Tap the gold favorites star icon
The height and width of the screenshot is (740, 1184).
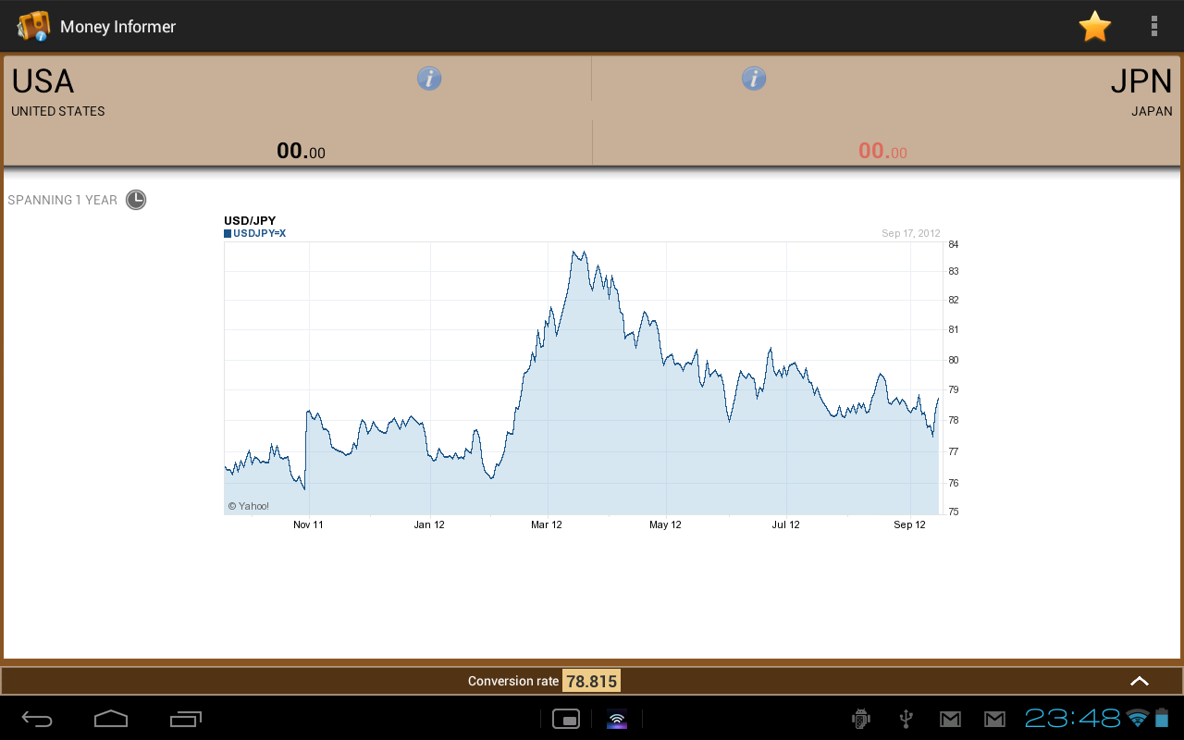tap(1094, 27)
